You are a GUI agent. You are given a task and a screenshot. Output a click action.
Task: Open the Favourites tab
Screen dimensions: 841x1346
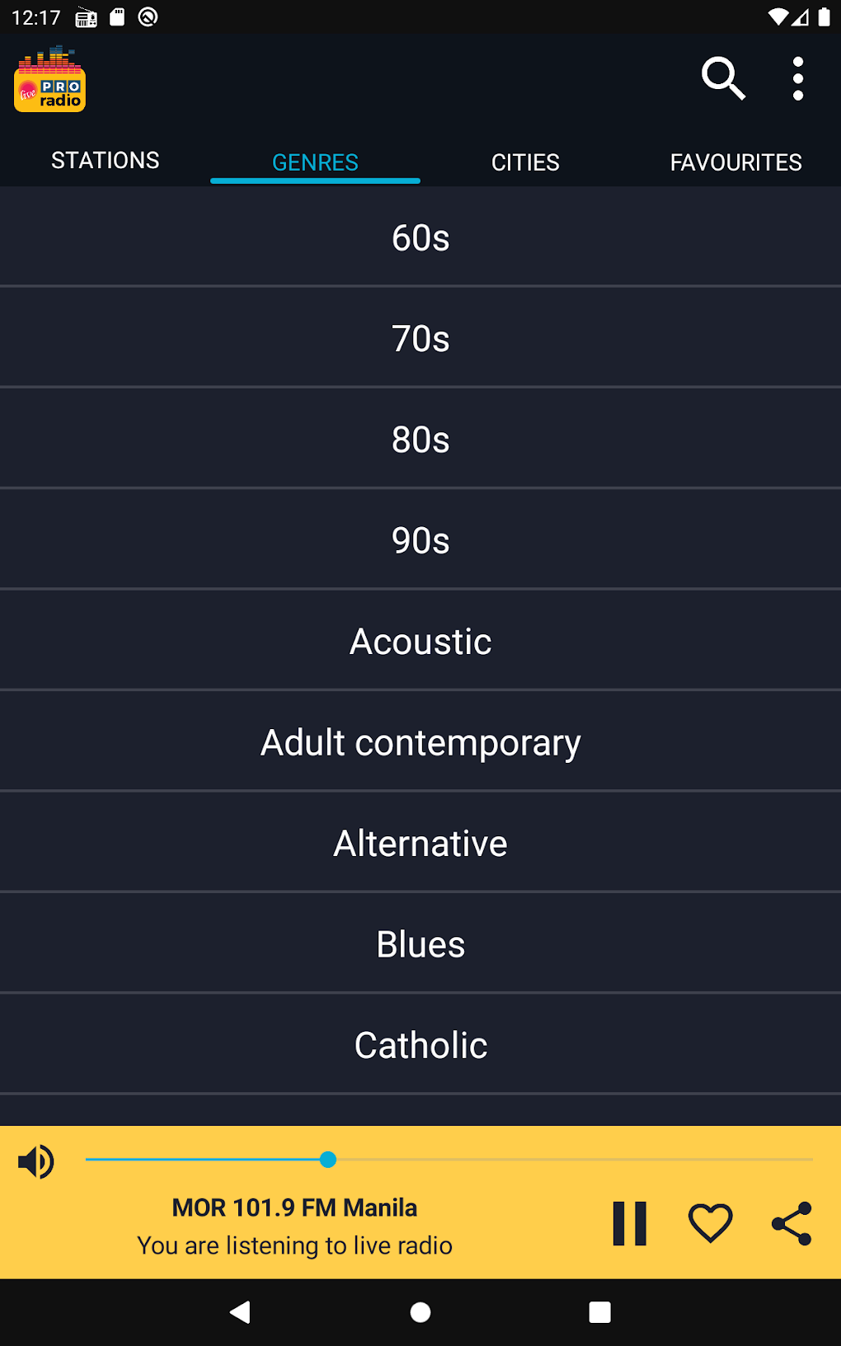click(735, 162)
